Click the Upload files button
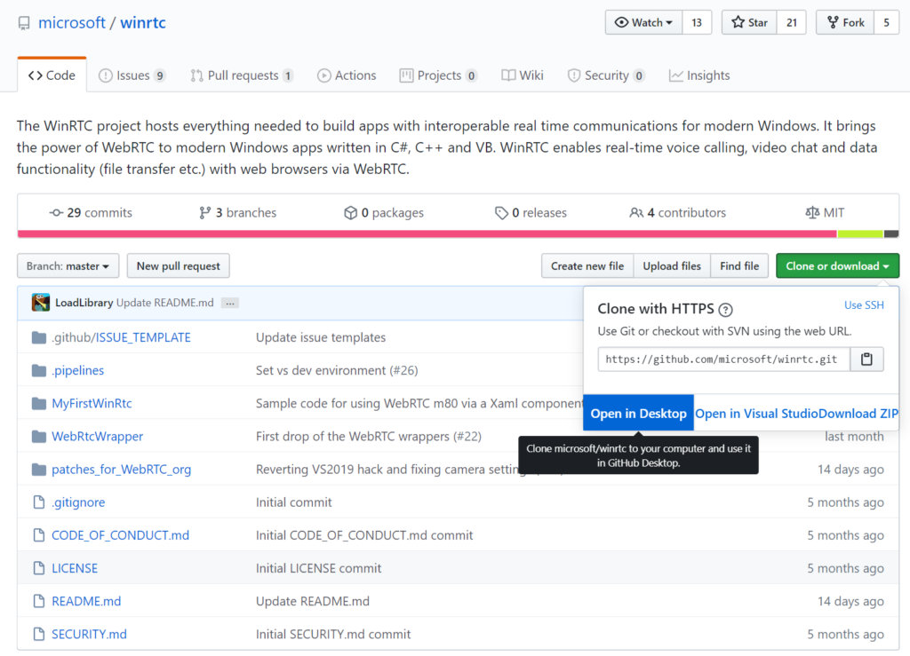This screenshot has height=656, width=910. click(x=672, y=266)
